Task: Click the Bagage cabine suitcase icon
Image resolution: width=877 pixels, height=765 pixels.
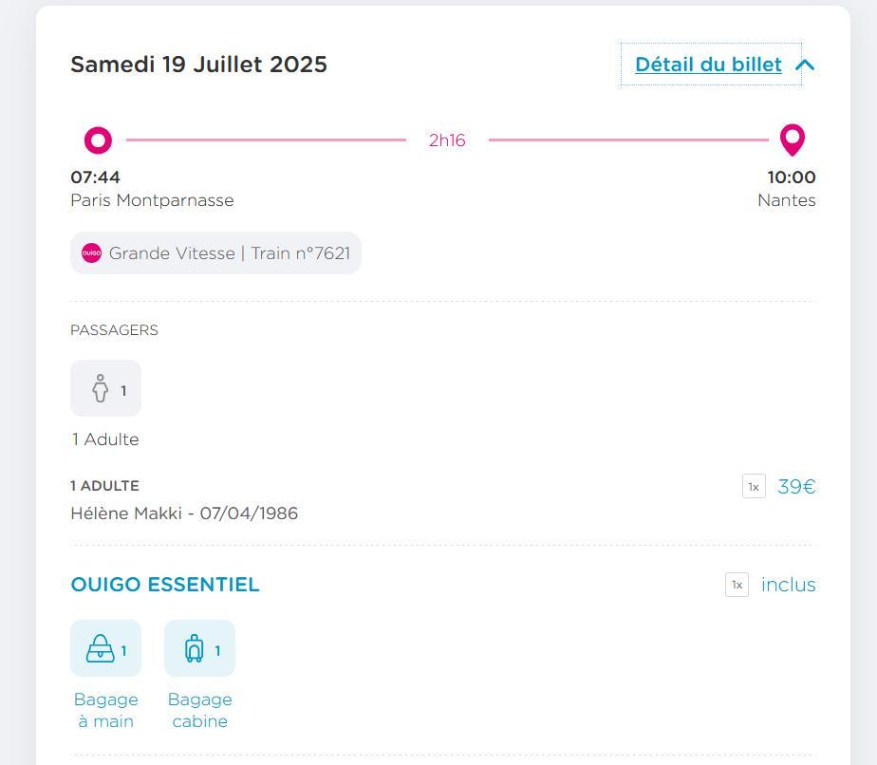Action: pos(194,648)
